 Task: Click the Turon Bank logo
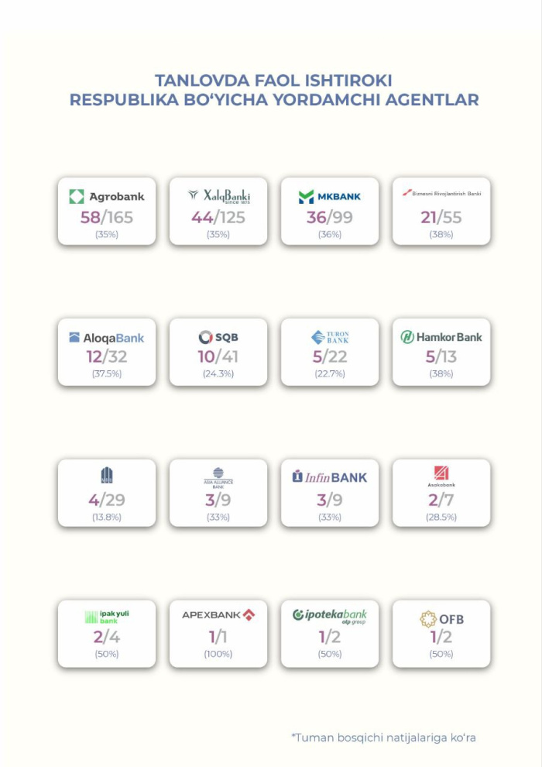pyautogui.click(x=330, y=337)
